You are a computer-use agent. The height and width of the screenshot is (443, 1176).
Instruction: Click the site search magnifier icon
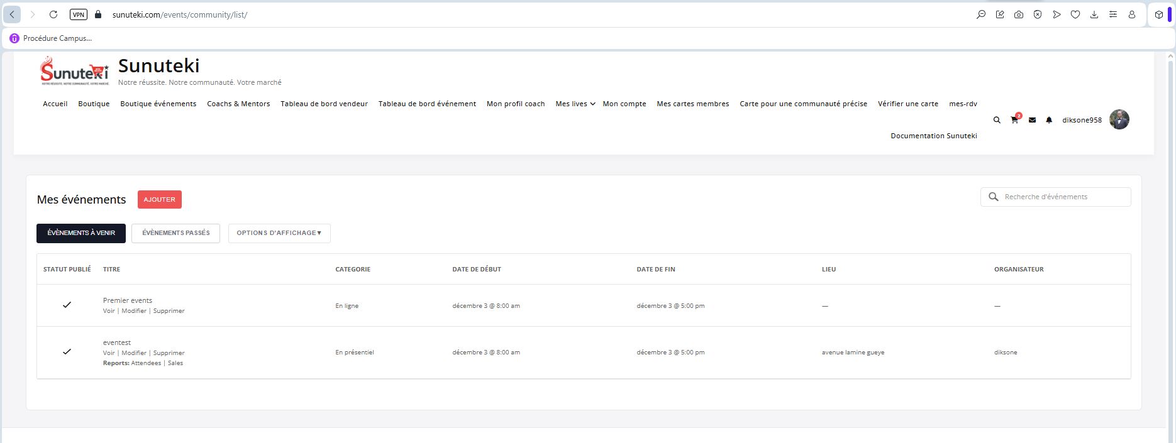[997, 120]
